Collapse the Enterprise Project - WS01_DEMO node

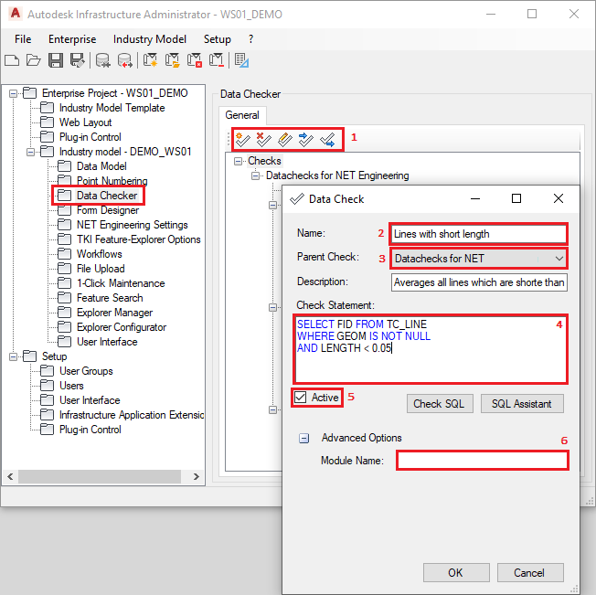coord(14,93)
